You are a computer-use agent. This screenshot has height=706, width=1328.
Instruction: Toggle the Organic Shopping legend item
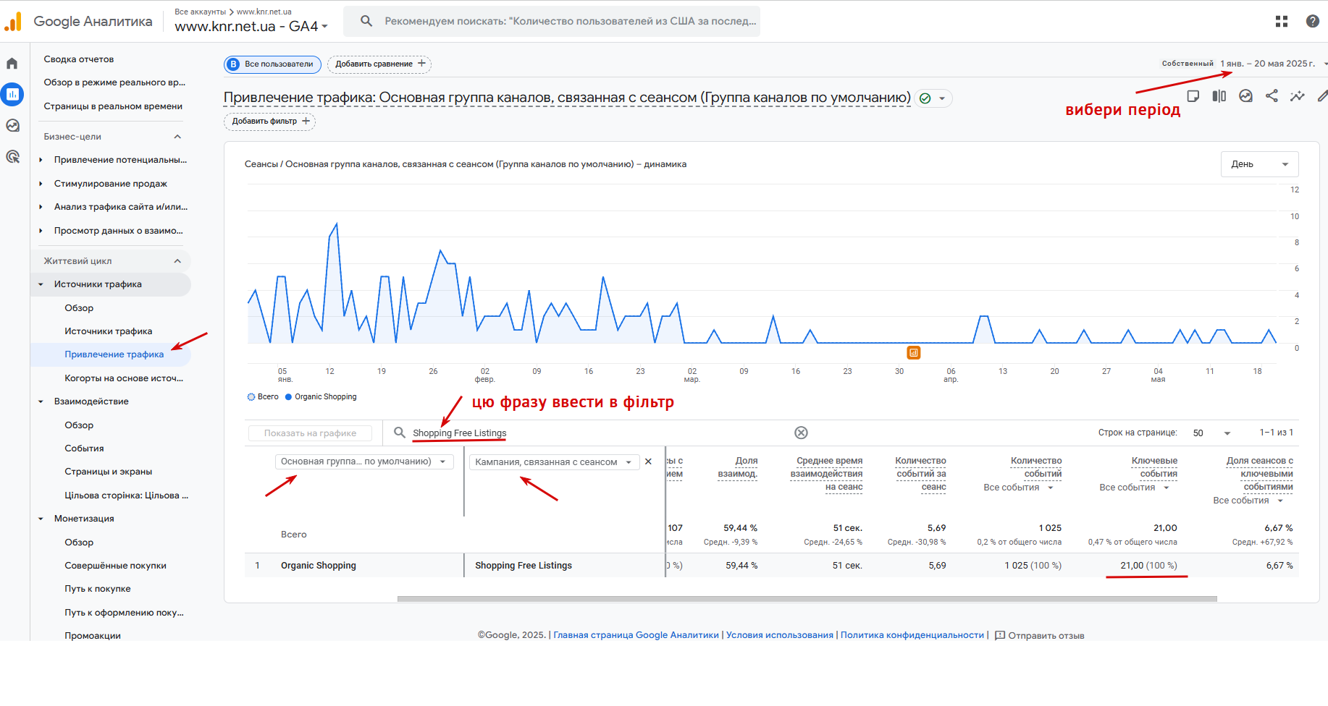tap(321, 397)
